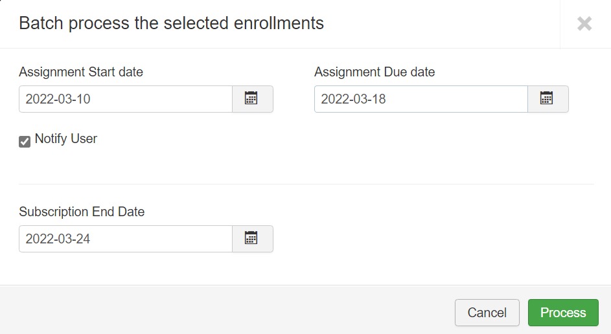The height and width of the screenshot is (334, 611).
Task: Click the blank area under the Due date field
Action: pos(441,146)
